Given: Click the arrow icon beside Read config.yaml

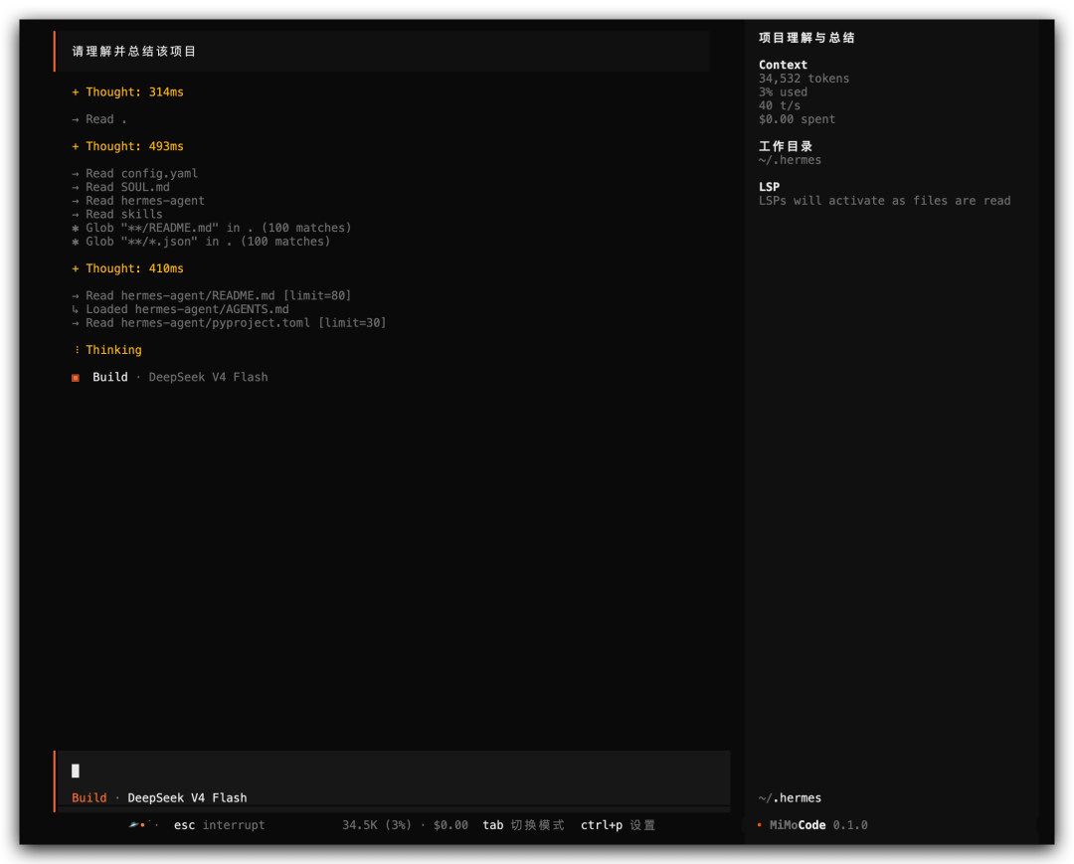Looking at the screenshot, I should point(76,174).
